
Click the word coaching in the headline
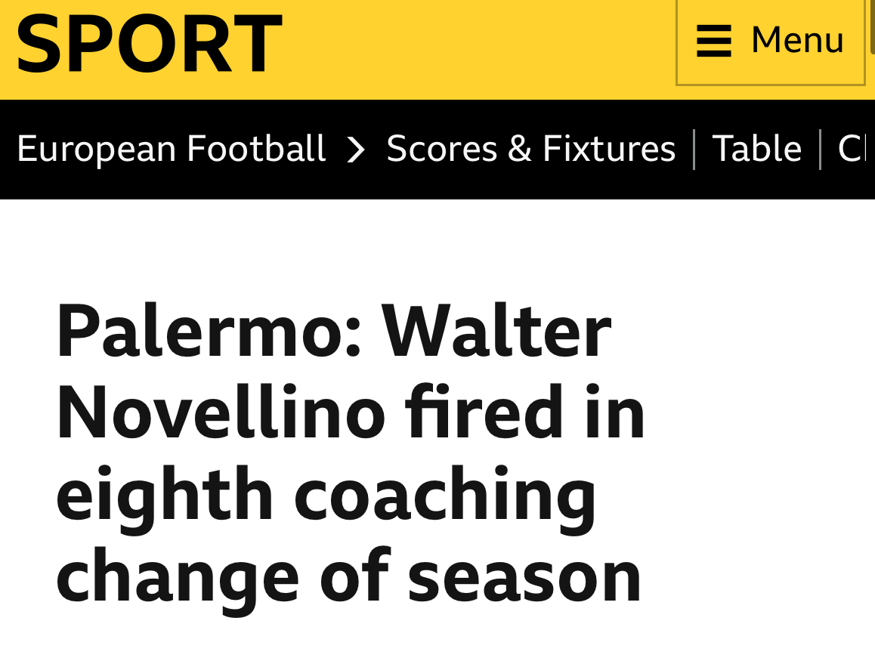445,496
